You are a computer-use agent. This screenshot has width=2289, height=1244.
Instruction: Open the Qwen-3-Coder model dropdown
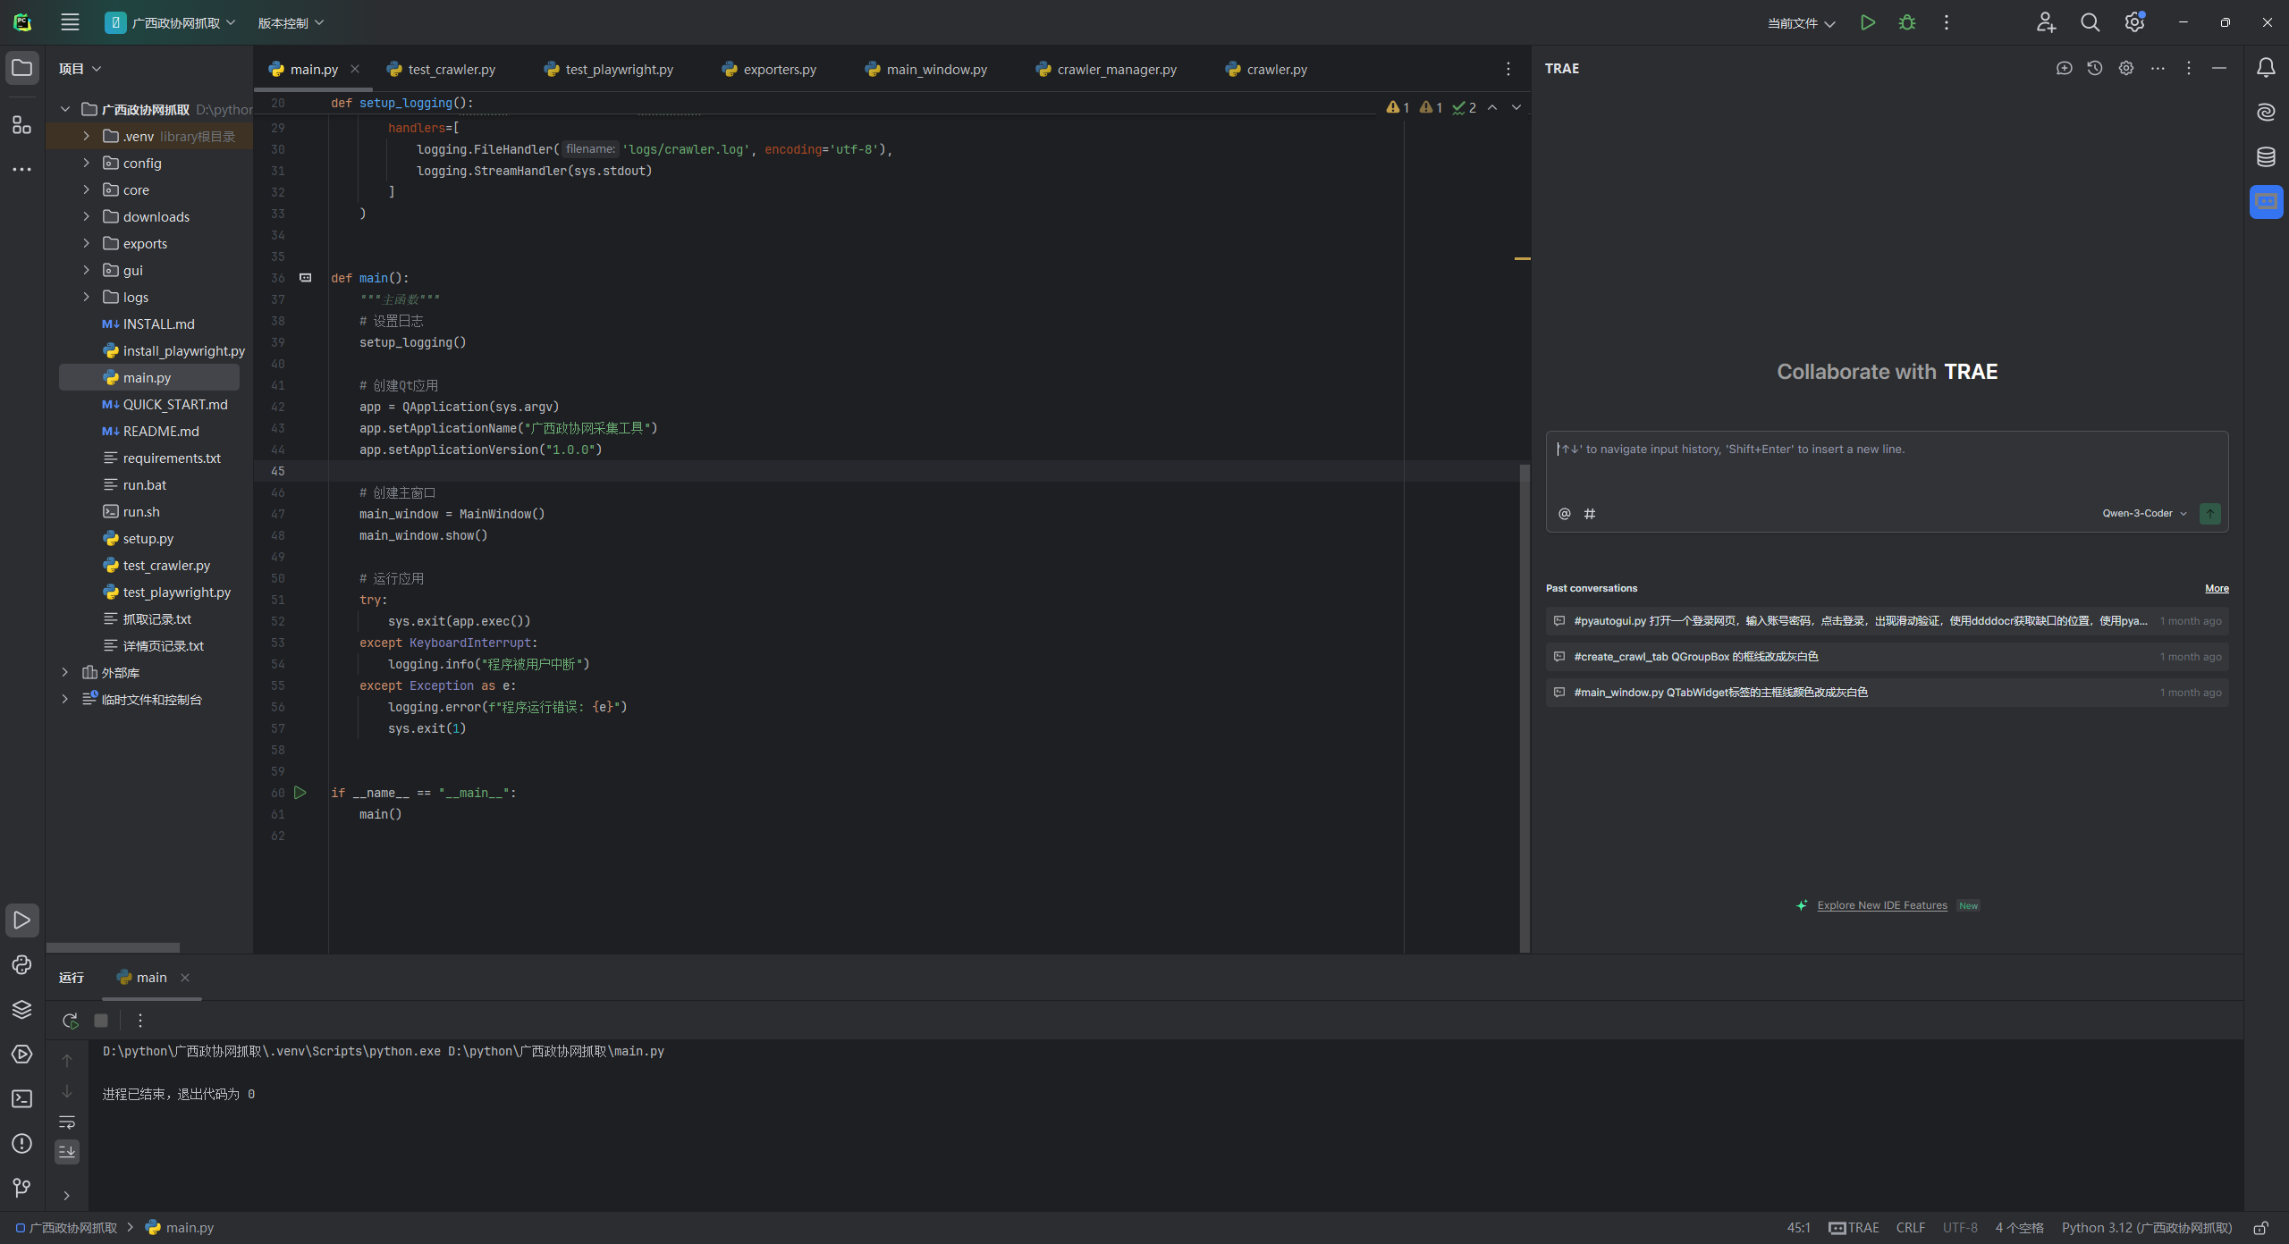coord(2144,513)
